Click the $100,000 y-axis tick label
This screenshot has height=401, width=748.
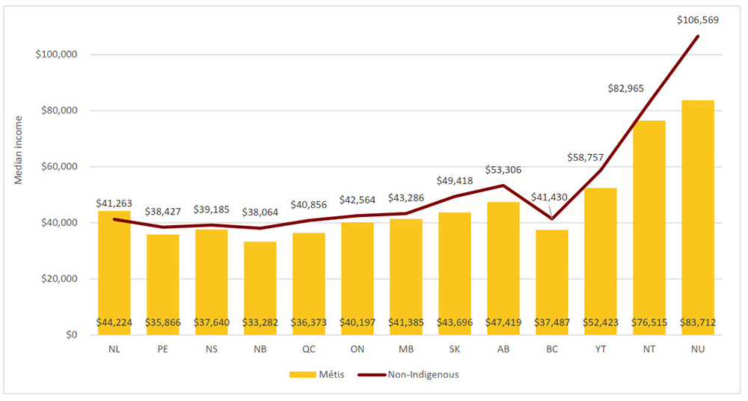coord(65,55)
